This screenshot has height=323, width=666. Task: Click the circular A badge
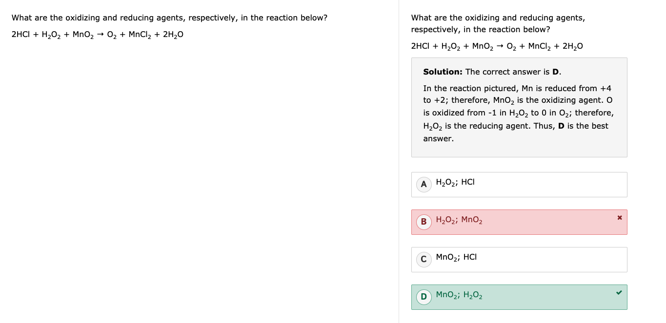click(424, 184)
